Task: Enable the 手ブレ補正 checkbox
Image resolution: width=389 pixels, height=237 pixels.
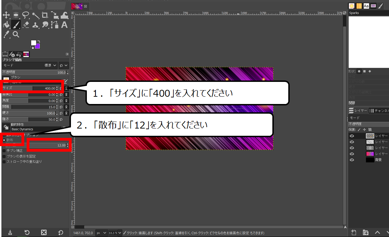Action: click(x=4, y=151)
